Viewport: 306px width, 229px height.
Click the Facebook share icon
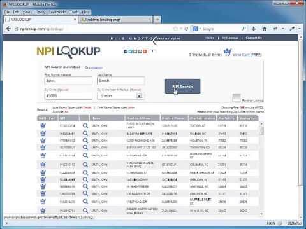(126, 52)
